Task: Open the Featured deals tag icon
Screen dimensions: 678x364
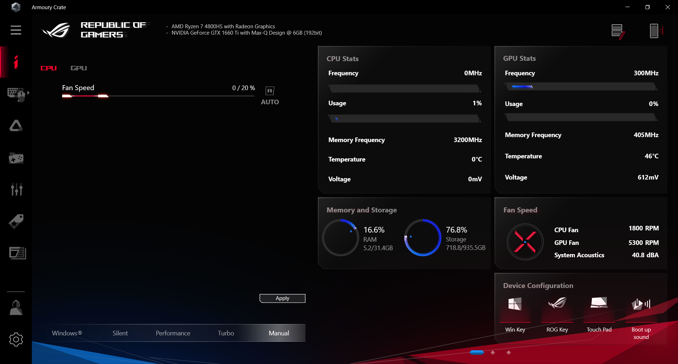Action: [16, 221]
